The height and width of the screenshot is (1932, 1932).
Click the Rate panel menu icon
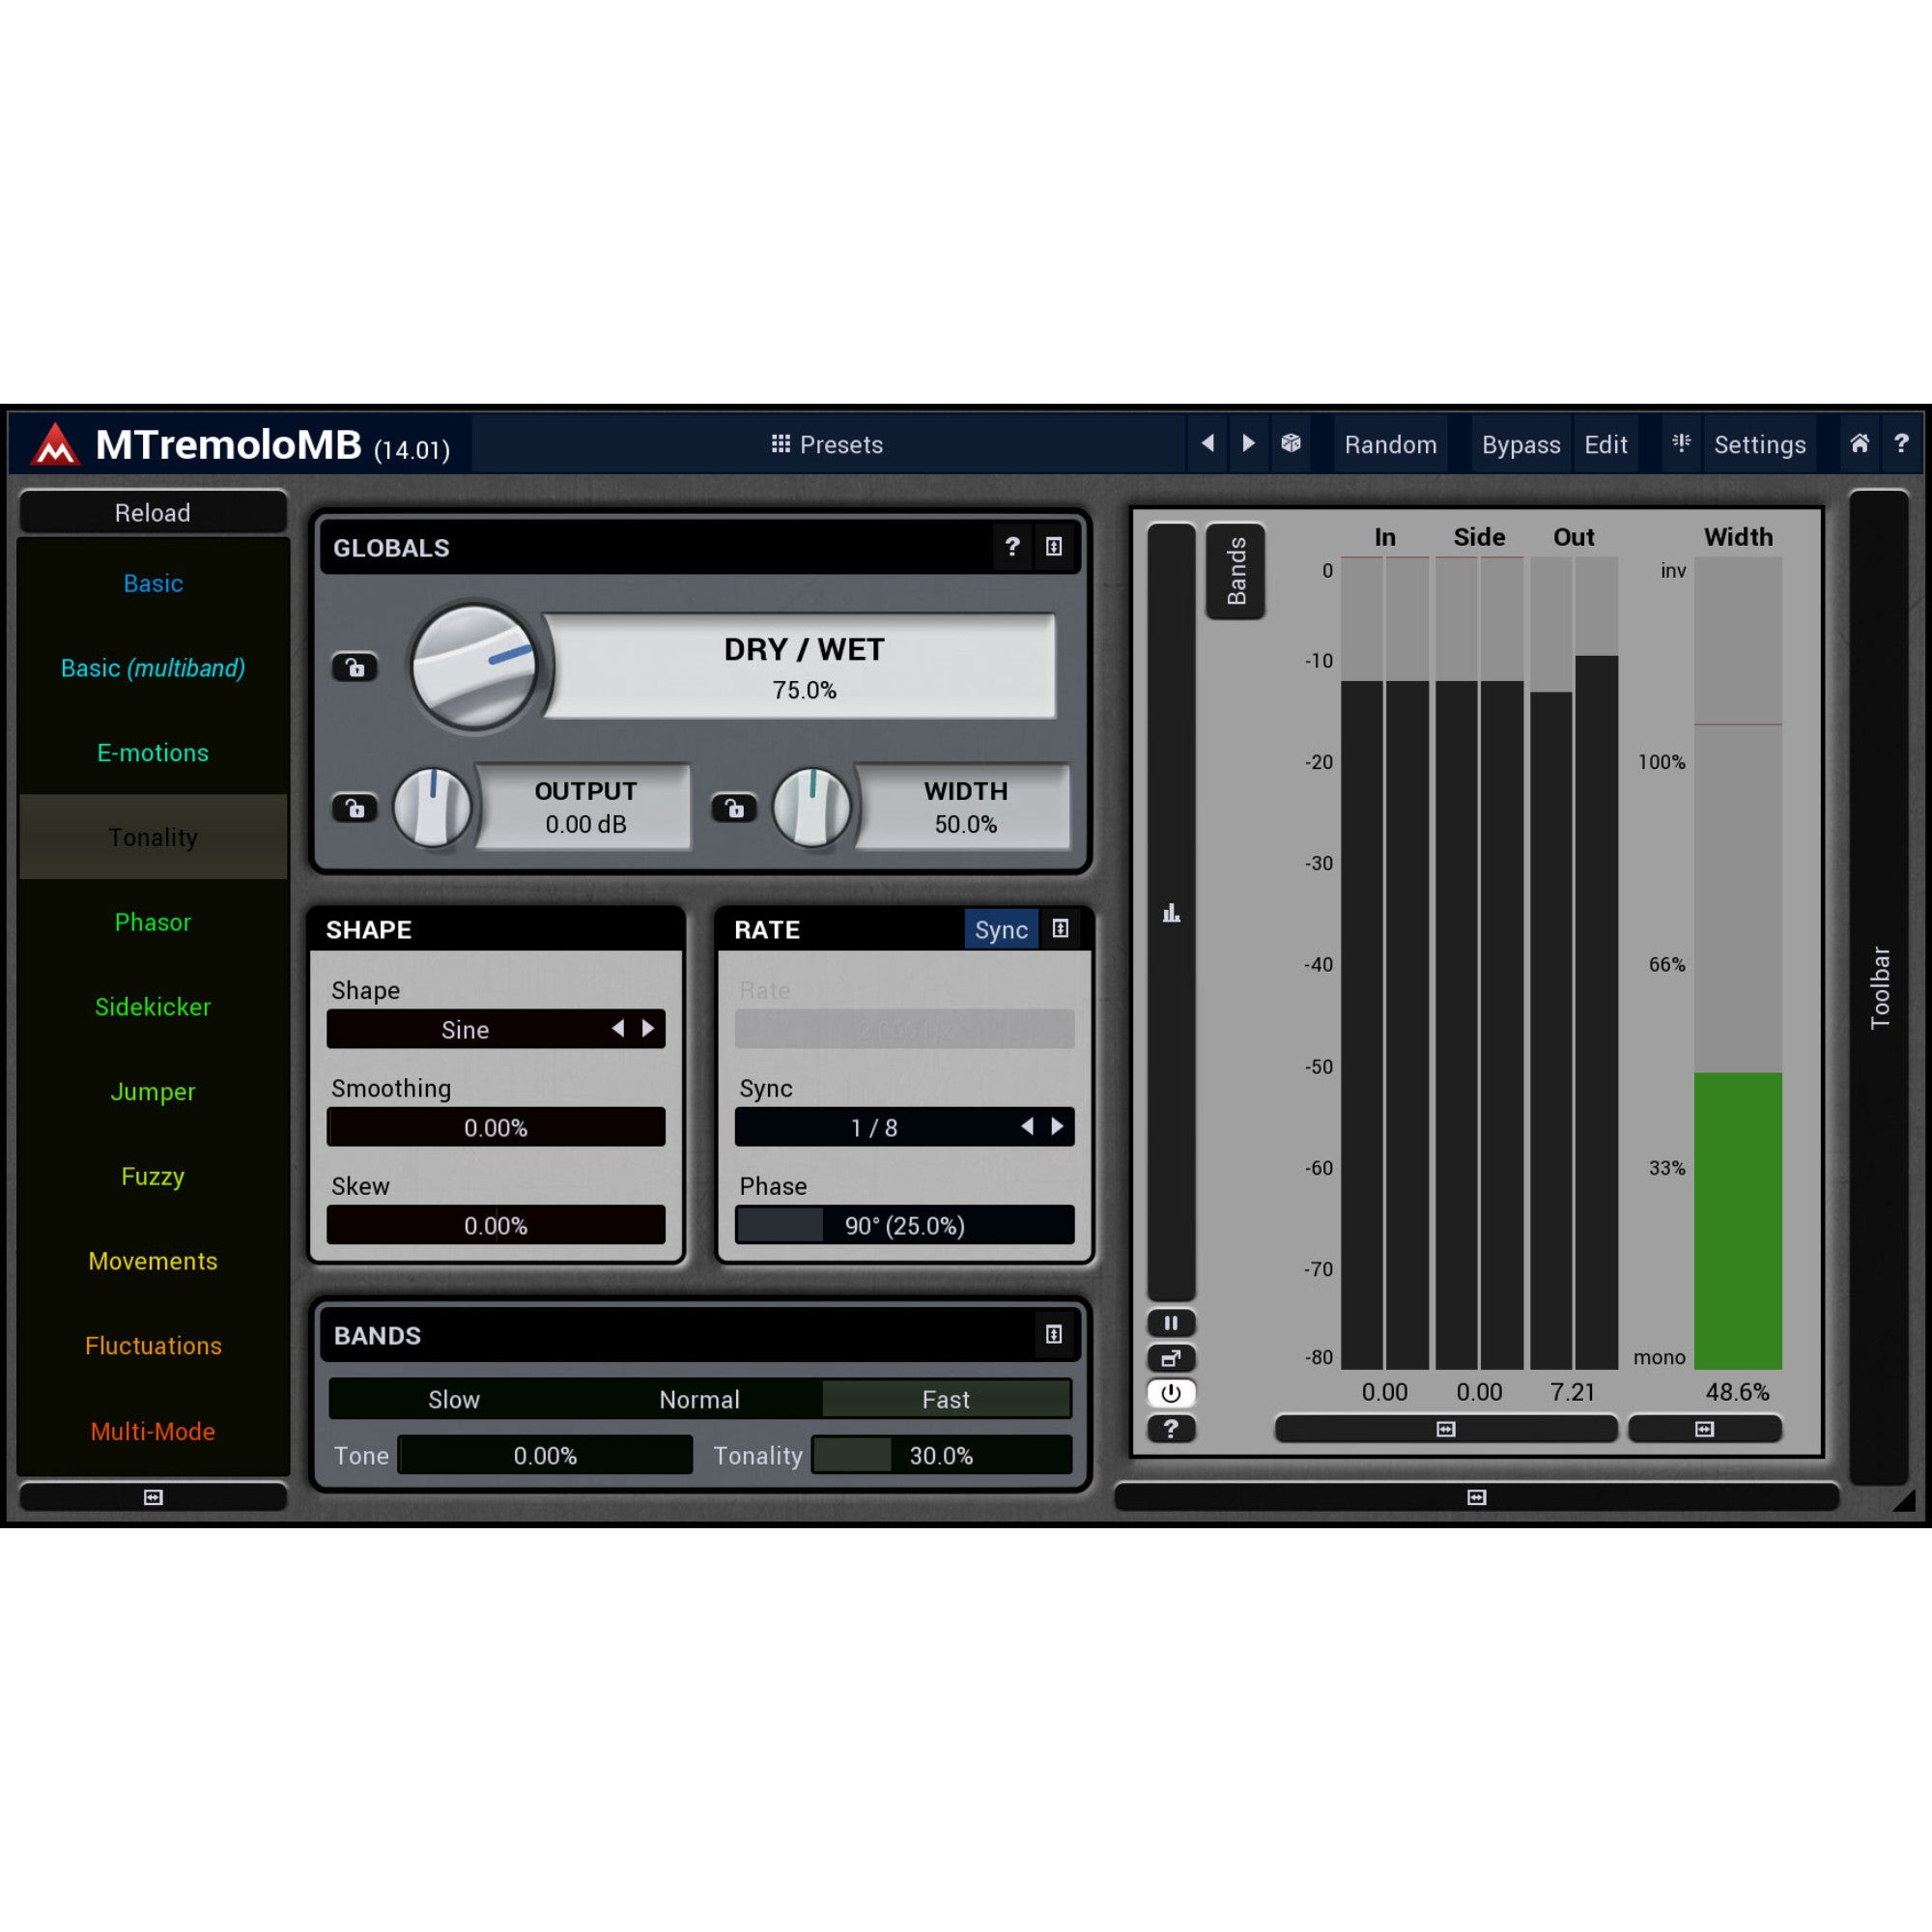coord(1060,929)
